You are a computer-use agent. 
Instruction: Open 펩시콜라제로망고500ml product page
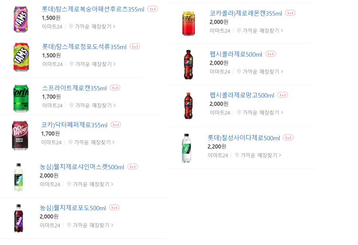(242, 95)
